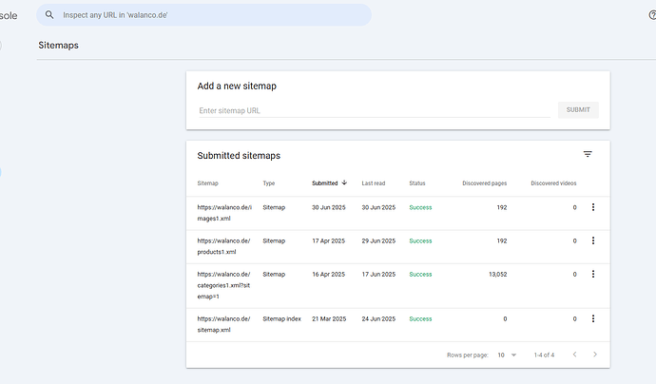The width and height of the screenshot is (656, 384).
Task: Go to previous page of sitemaps
Action: click(574, 355)
